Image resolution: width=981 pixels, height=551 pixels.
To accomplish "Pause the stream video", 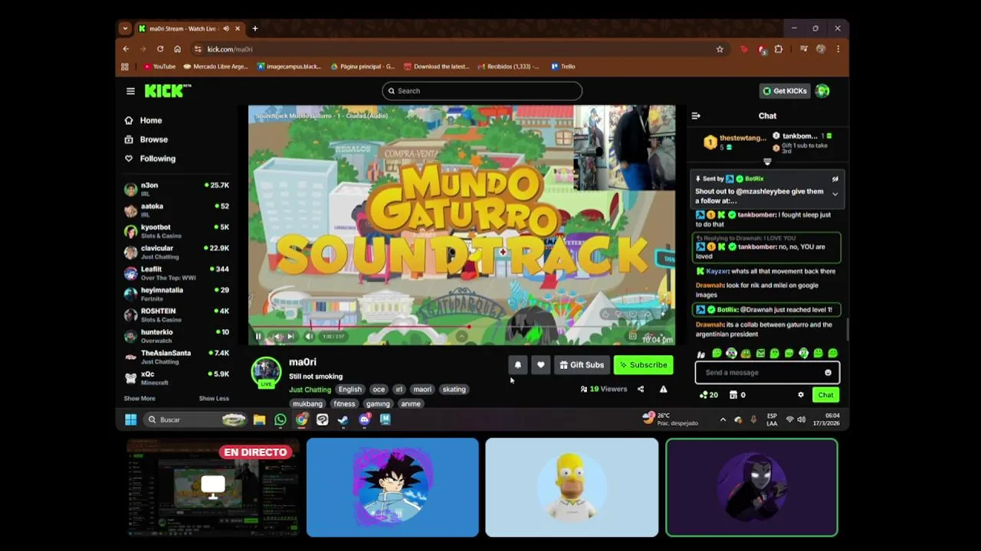I will pos(258,337).
